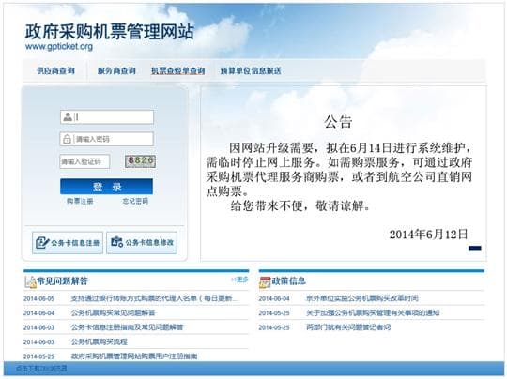Open the 忘记密码 forgot password link

point(135,201)
